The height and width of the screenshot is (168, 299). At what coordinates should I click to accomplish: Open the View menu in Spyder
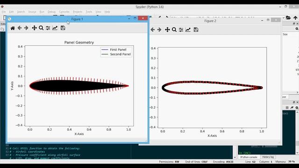[98, 12]
